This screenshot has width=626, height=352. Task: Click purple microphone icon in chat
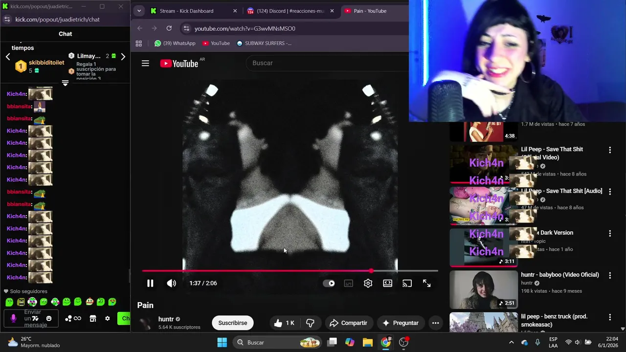(x=13, y=318)
